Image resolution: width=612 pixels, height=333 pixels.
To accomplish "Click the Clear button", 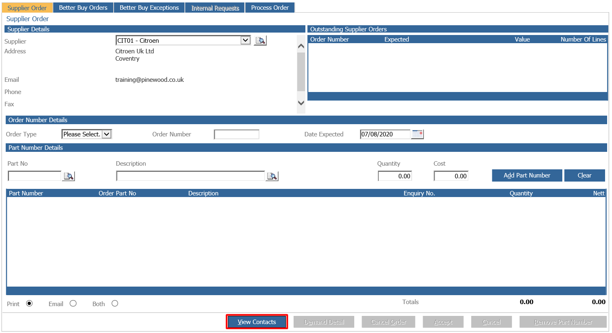I will pyautogui.click(x=584, y=175).
